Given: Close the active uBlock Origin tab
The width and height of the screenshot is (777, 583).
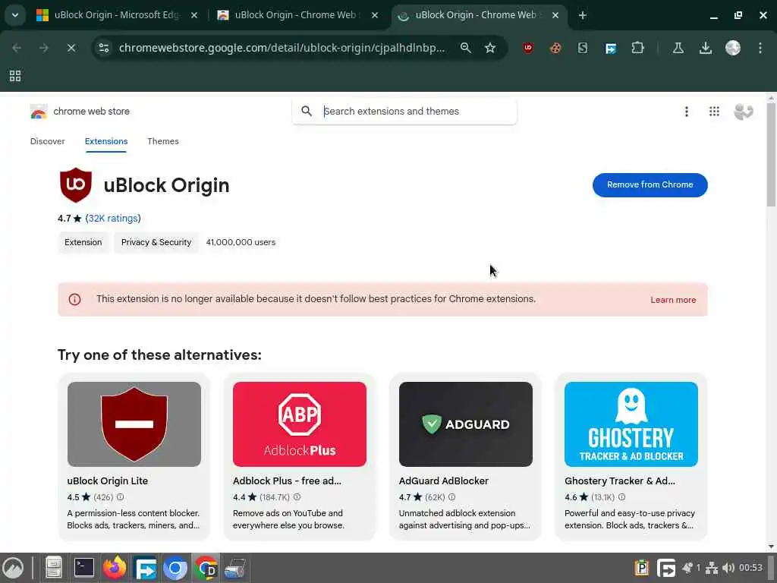Looking at the screenshot, I should point(555,15).
